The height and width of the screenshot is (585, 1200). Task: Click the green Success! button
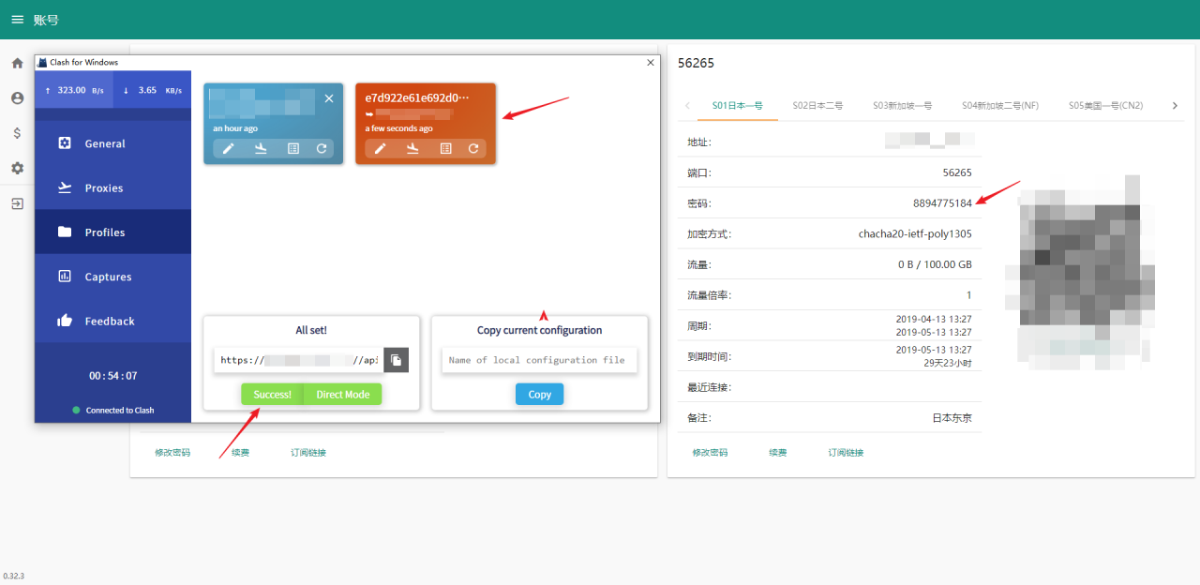(272, 394)
